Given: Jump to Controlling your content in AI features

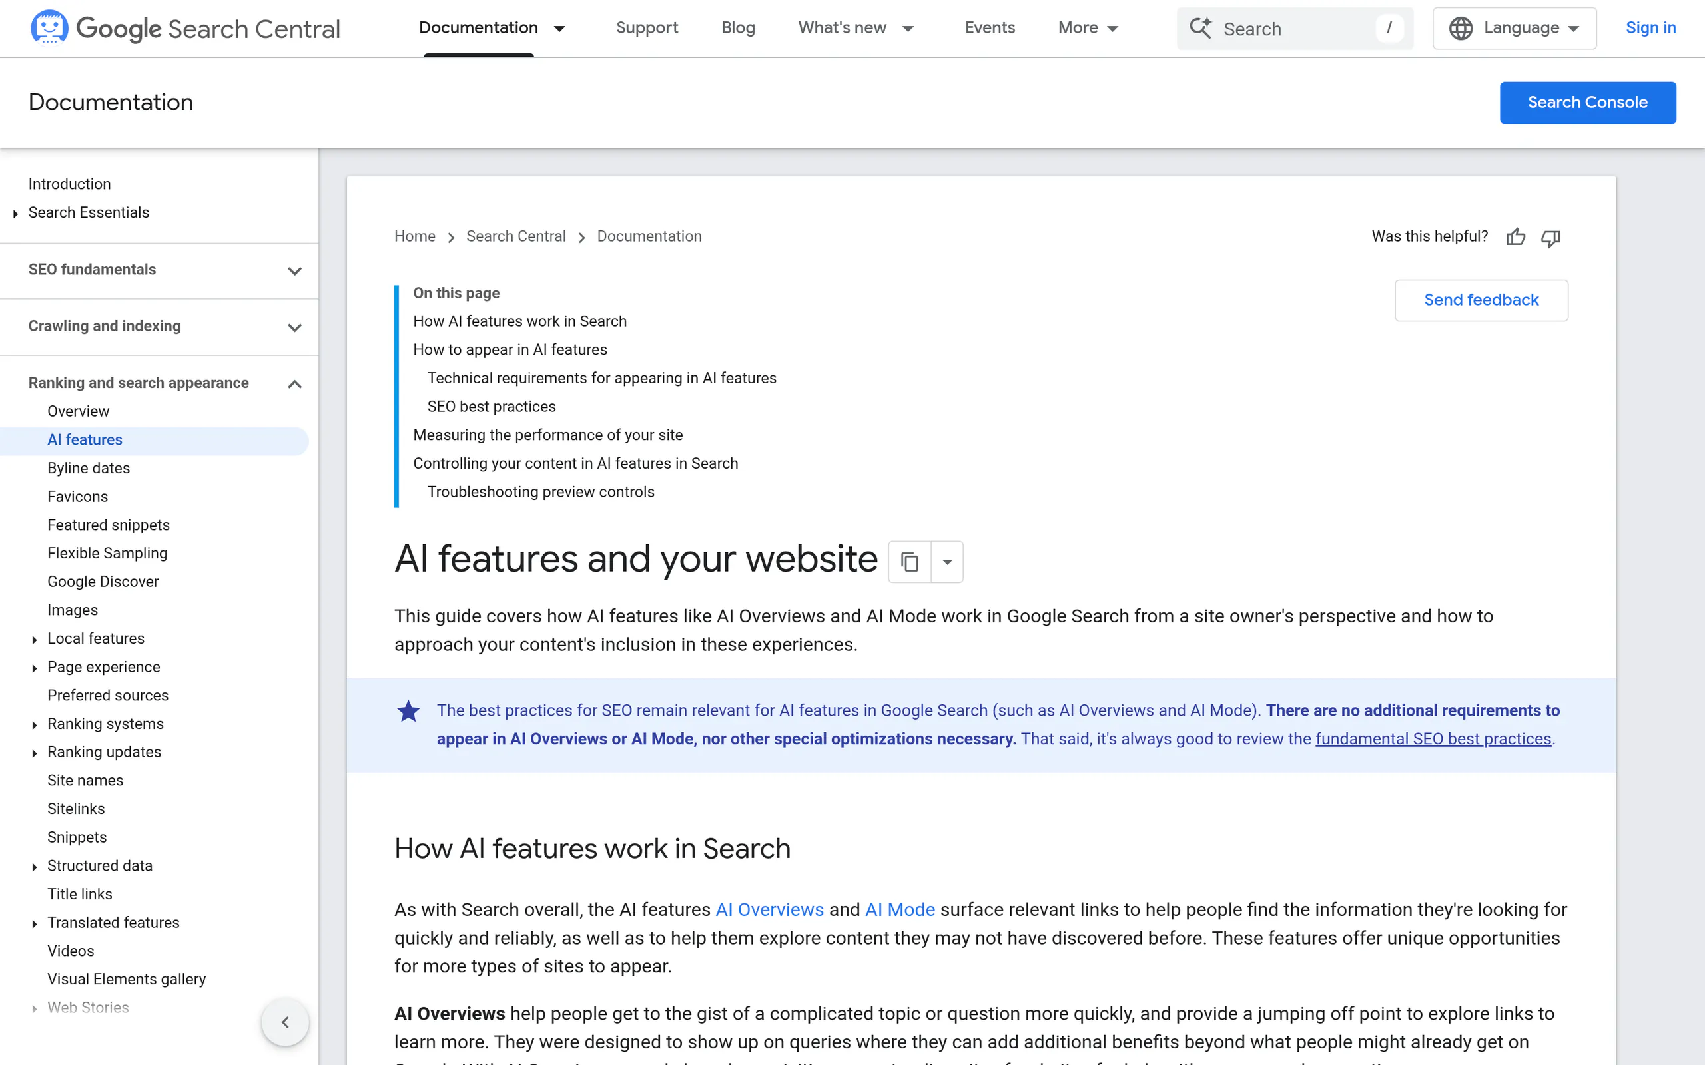Looking at the screenshot, I should coord(575,463).
